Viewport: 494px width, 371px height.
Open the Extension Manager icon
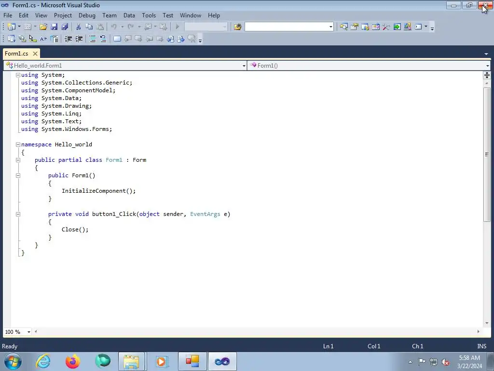(407, 27)
